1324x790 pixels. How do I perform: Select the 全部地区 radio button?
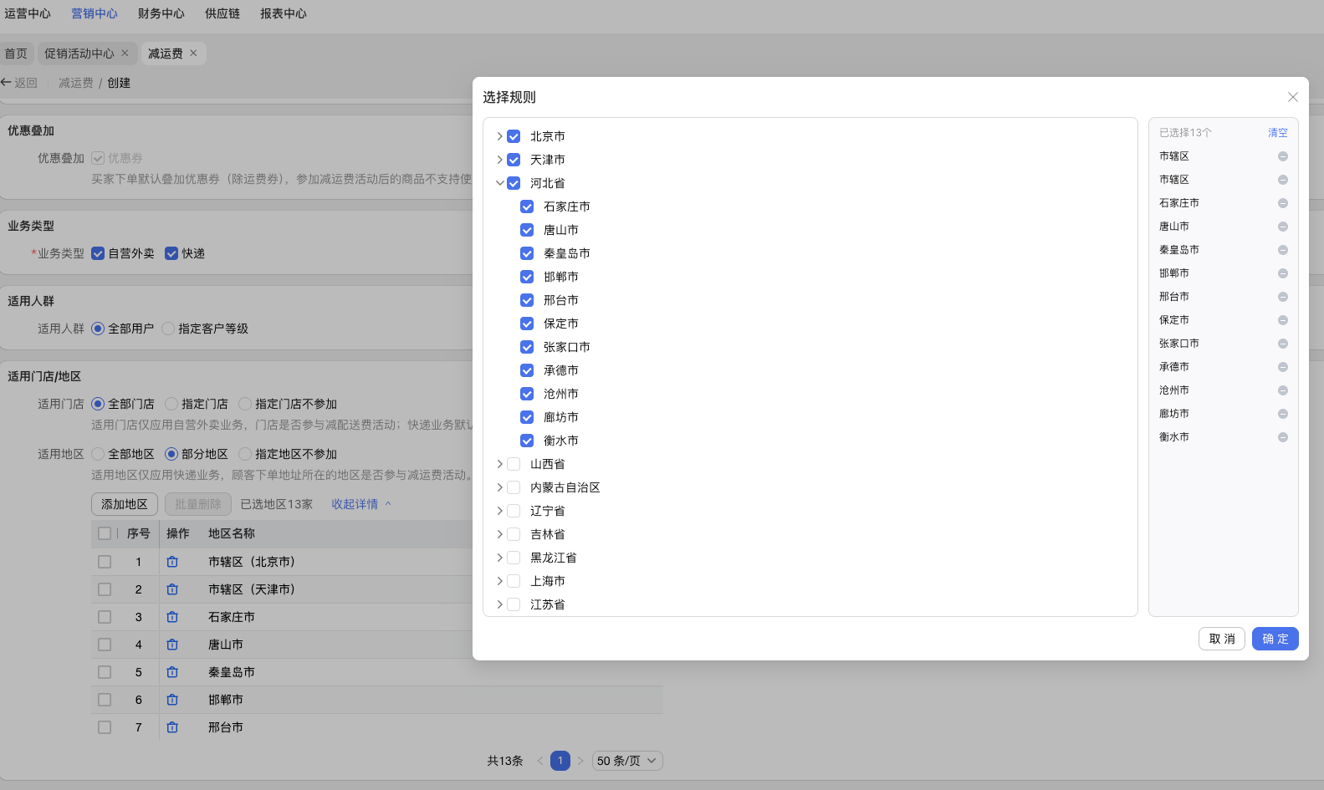pyautogui.click(x=98, y=454)
